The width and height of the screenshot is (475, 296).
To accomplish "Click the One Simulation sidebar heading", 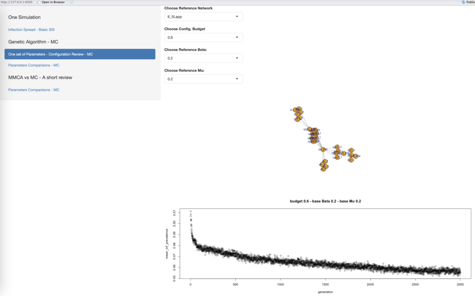I will tap(28, 17).
